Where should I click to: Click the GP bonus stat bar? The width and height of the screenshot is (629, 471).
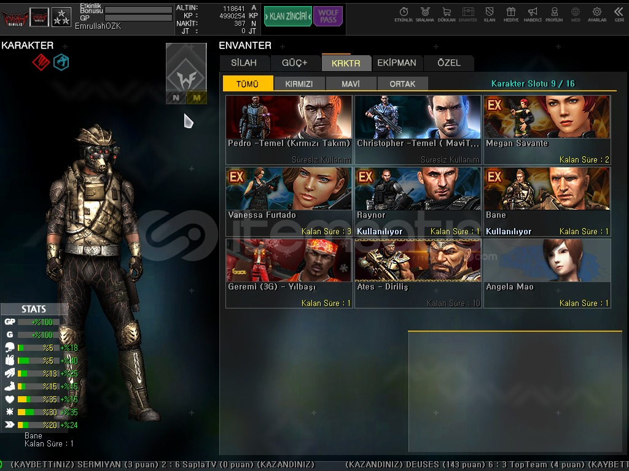(39, 322)
